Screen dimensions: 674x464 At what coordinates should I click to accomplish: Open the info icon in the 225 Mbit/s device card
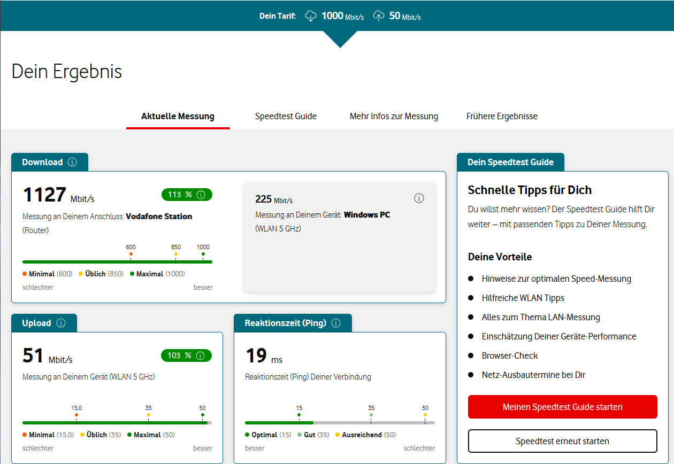(419, 198)
